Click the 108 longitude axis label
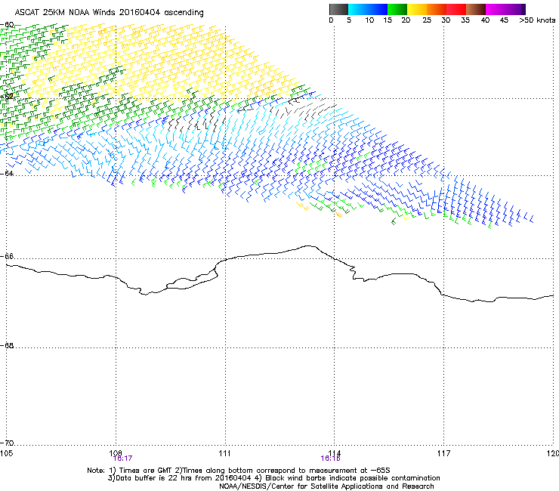Viewport: 559px width, 491px height. point(116,452)
